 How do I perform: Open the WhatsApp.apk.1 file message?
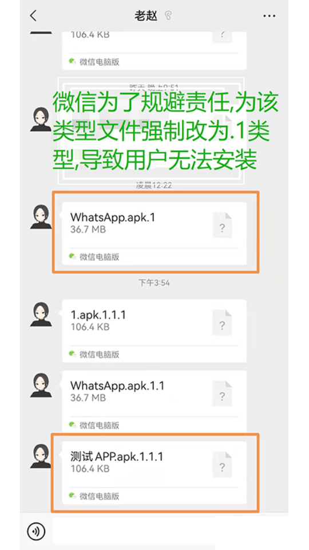tap(154, 234)
